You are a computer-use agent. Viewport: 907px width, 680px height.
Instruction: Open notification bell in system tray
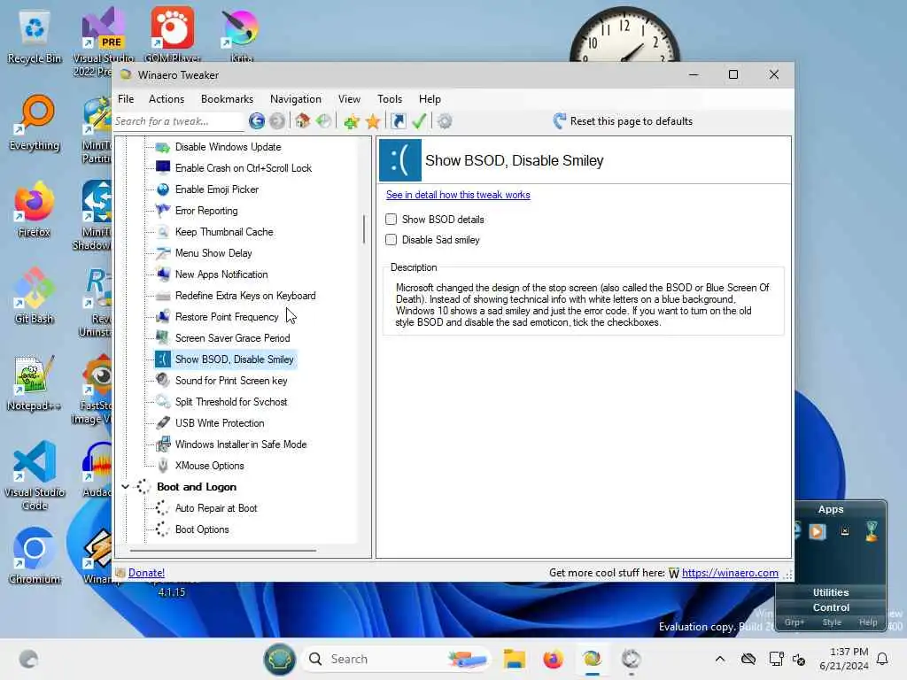(x=882, y=659)
